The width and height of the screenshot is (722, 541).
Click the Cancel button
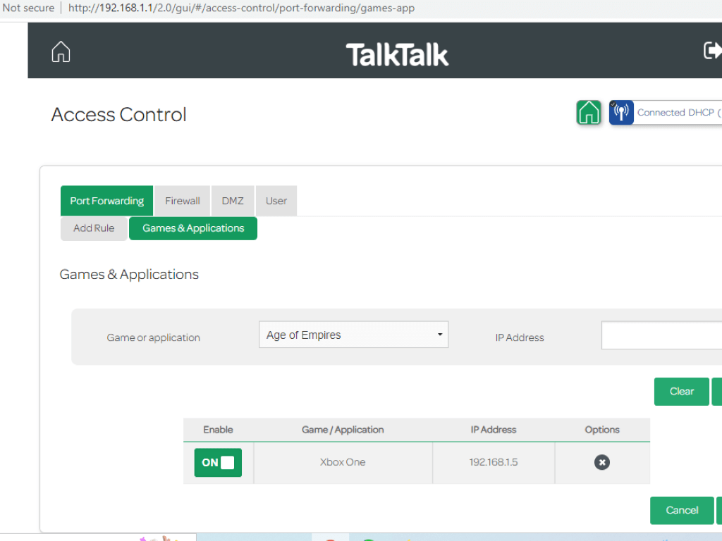click(x=682, y=510)
